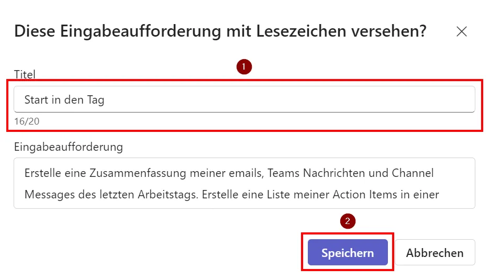Viewport: 490px width, 280px height.
Task: Click the Eingabeaufforderung text box
Action: click(244, 183)
